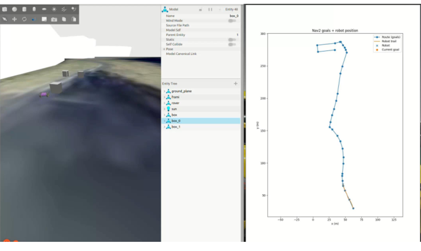The width and height of the screenshot is (421, 251).
Task: Insert a sphere shape from the toolbar
Action: coord(15,9)
